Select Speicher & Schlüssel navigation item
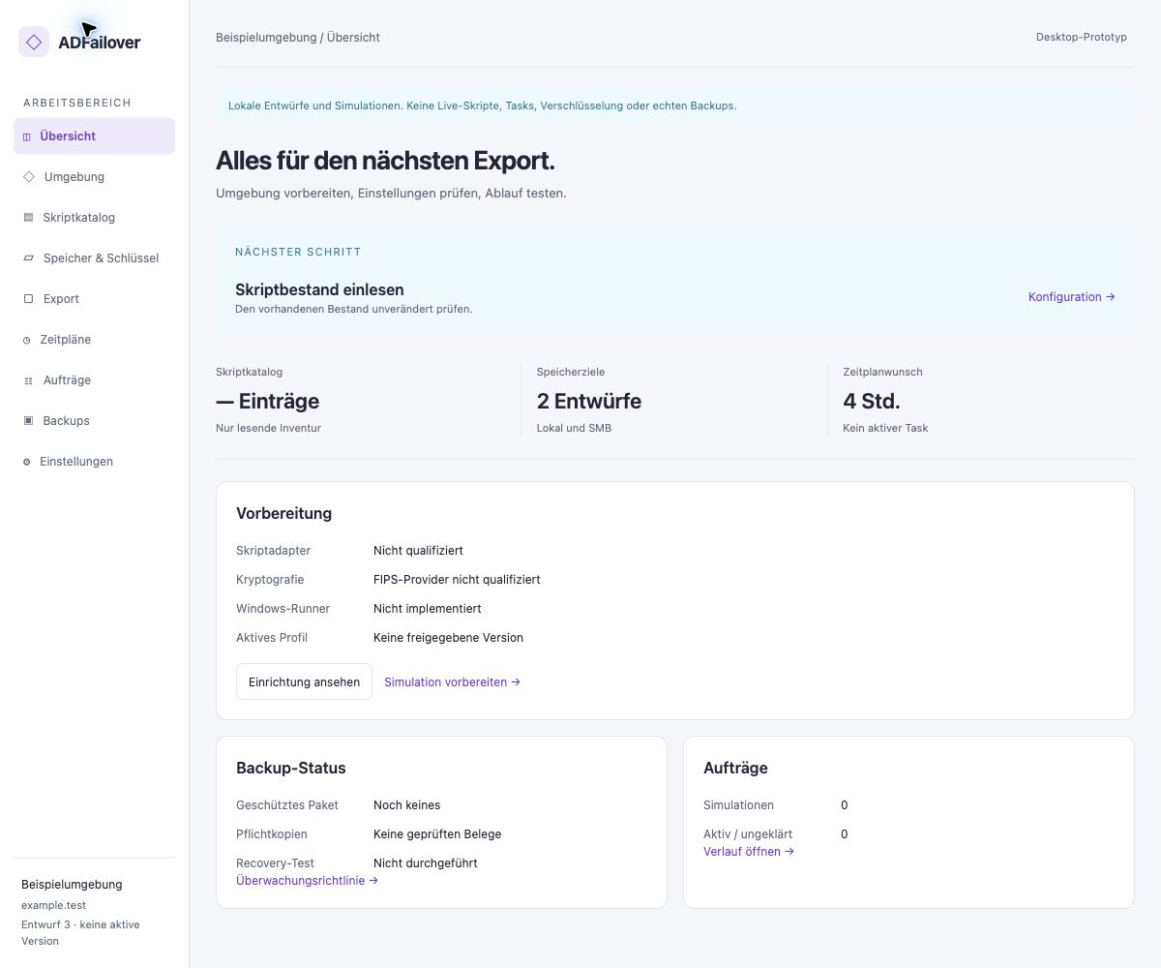 click(94, 258)
